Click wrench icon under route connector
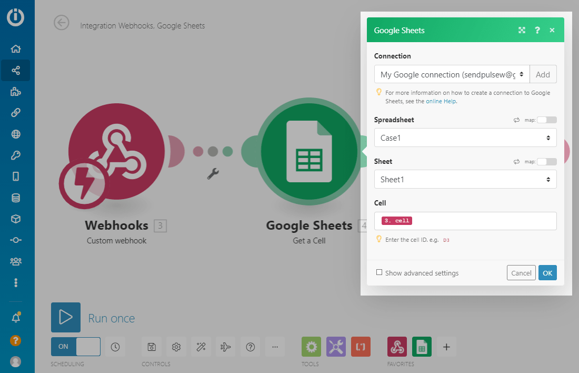Image resolution: width=579 pixels, height=373 pixels. (213, 174)
